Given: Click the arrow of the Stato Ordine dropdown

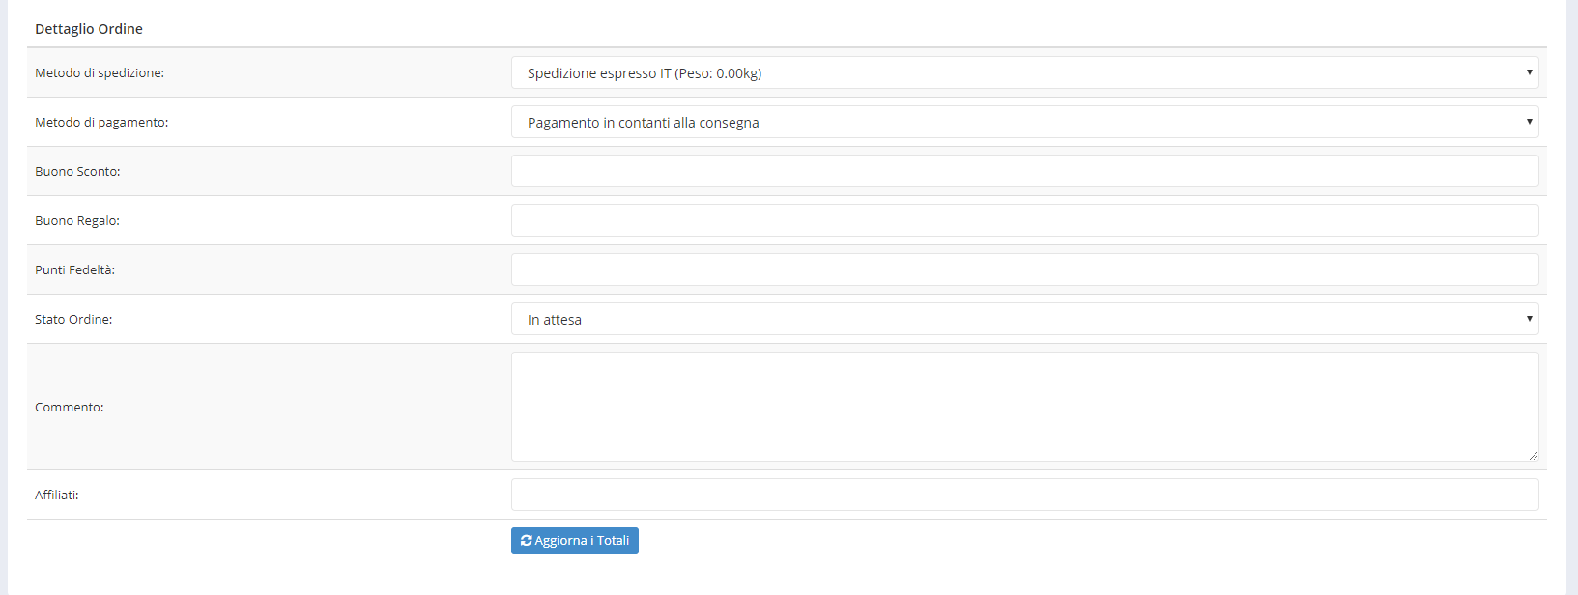Looking at the screenshot, I should coord(1529,319).
